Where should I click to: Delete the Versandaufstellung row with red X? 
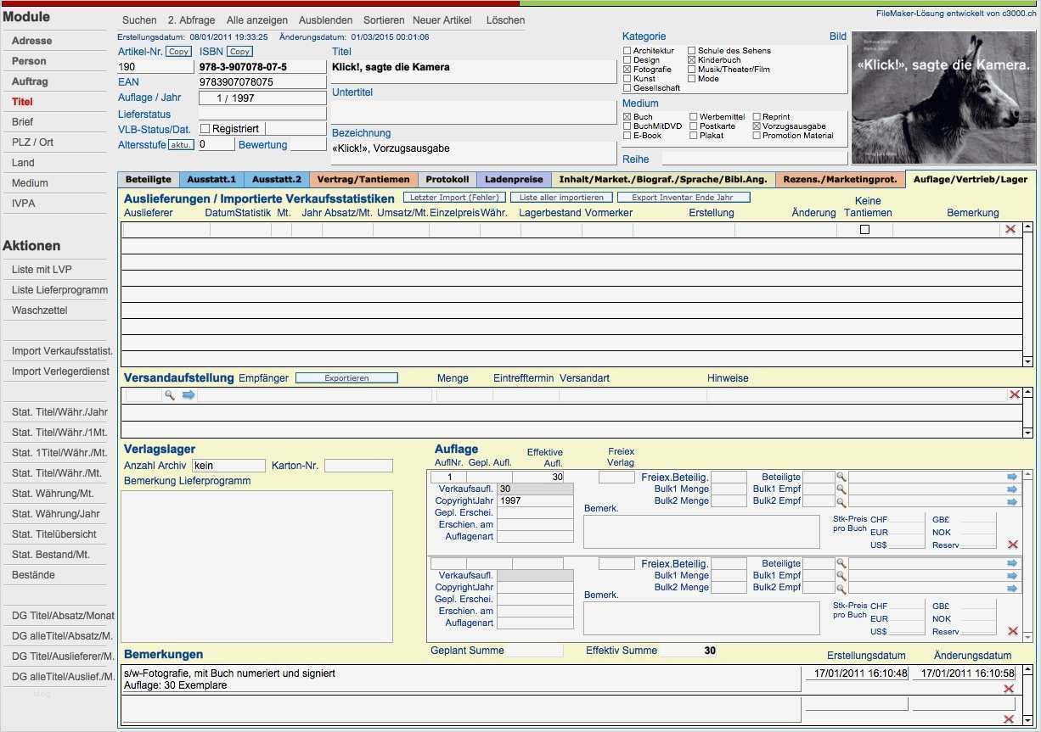pos(1014,394)
